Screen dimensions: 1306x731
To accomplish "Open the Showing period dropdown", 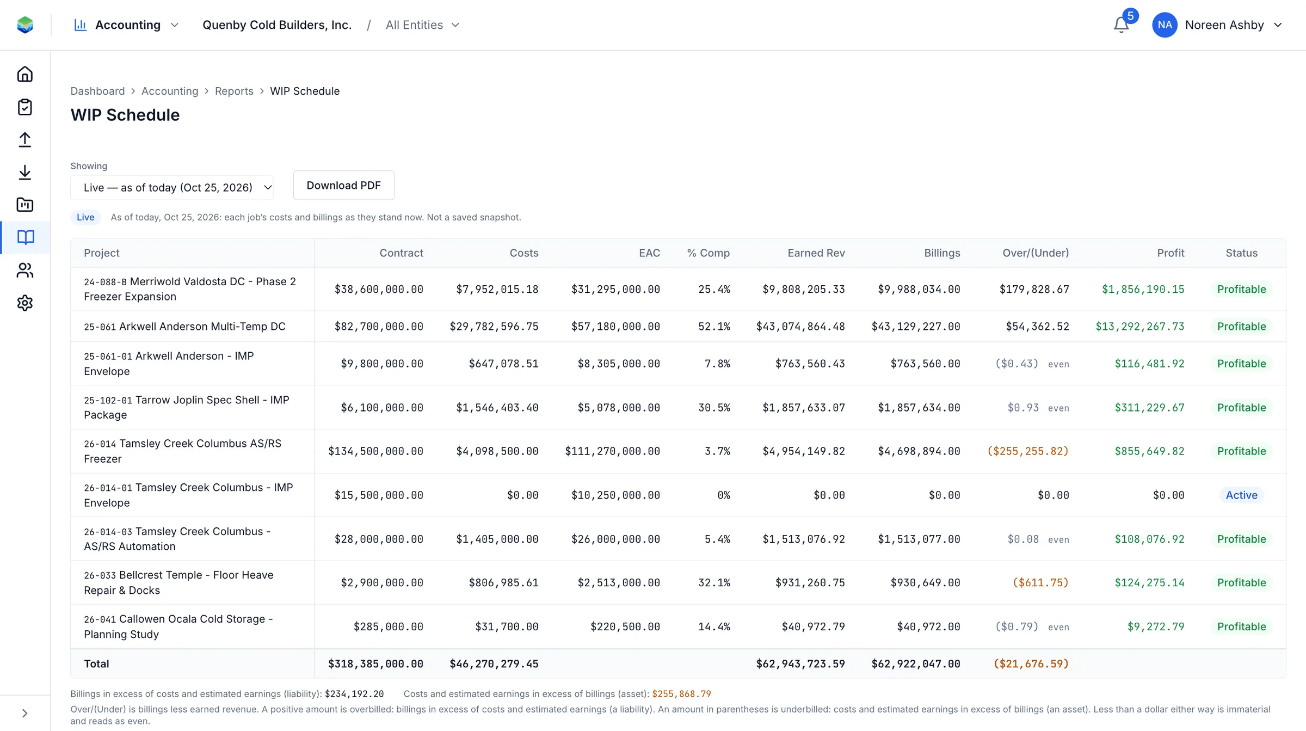I will (x=172, y=187).
